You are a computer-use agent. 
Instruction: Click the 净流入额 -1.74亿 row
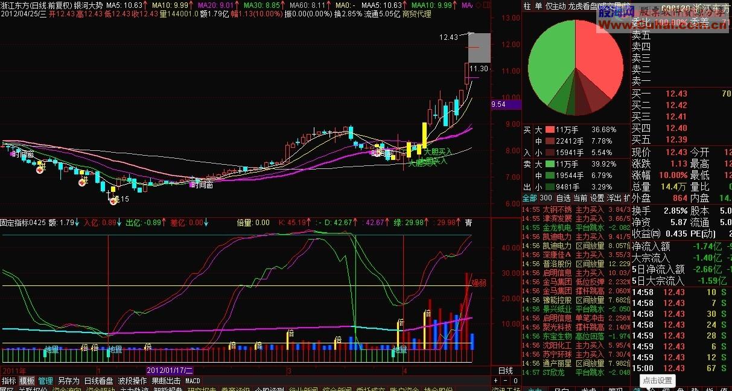coord(681,246)
